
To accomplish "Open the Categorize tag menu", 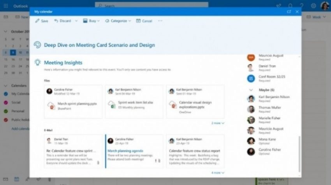I will (118, 21).
